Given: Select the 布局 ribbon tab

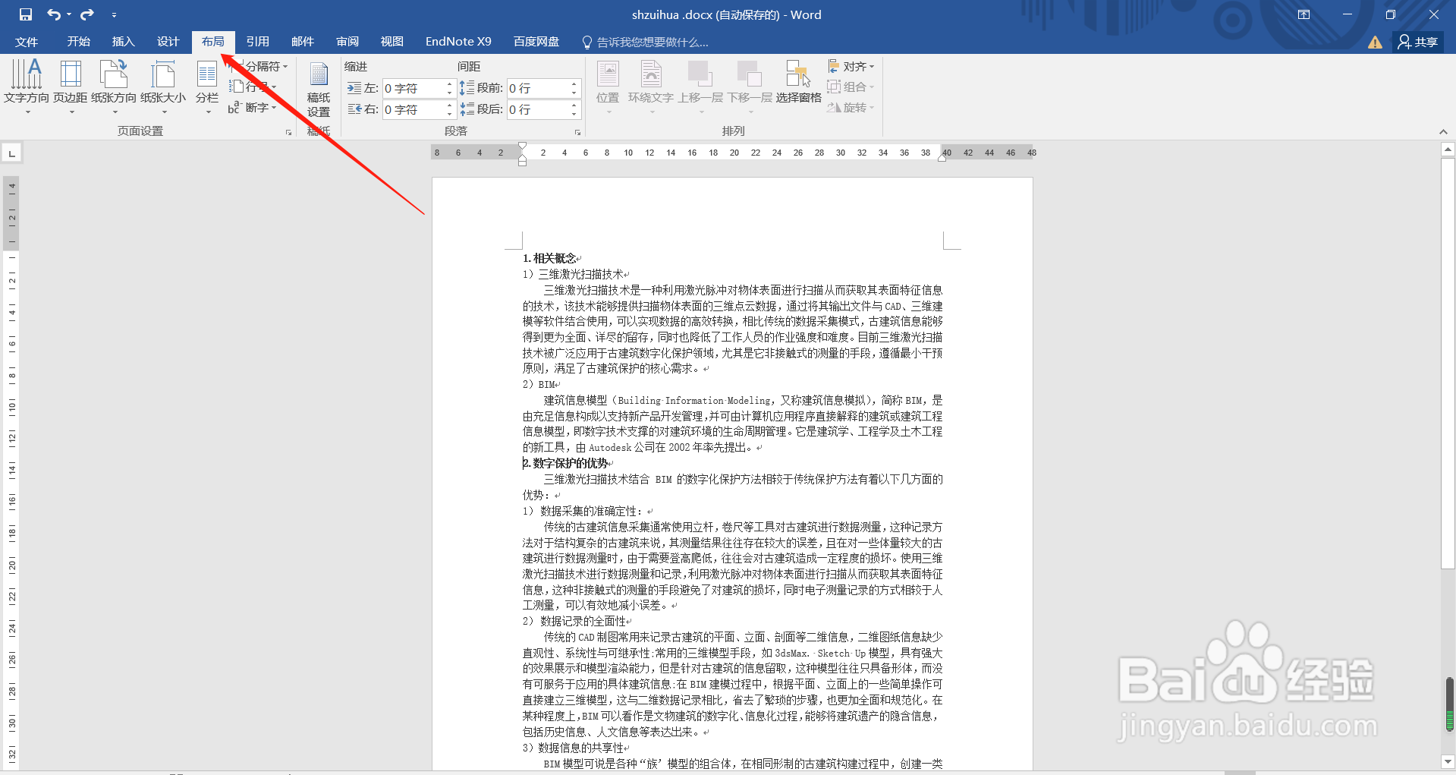Looking at the screenshot, I should point(213,42).
